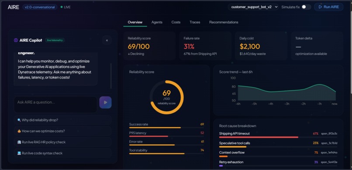Switch to the Overview tab
The image size is (352, 170).
[135, 22]
